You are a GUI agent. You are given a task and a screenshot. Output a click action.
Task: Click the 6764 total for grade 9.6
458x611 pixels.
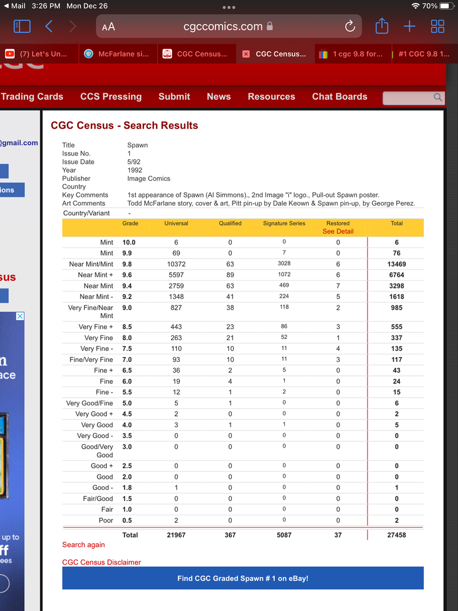click(x=396, y=275)
